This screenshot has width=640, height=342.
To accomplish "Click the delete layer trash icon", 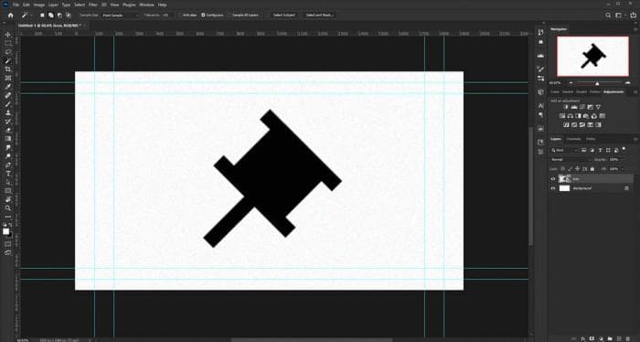I will pyautogui.click(x=628, y=338).
